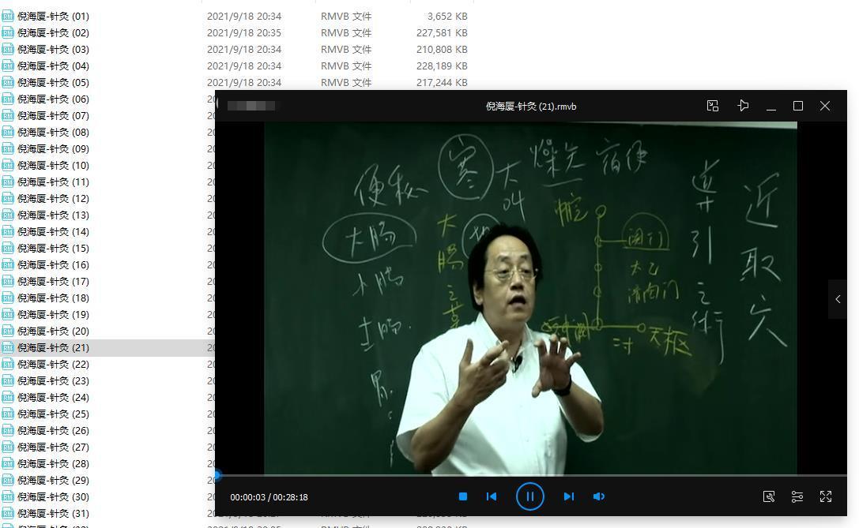Click RMVB icon of file (30)
Viewport: 859px width, 528px height.
coord(8,496)
